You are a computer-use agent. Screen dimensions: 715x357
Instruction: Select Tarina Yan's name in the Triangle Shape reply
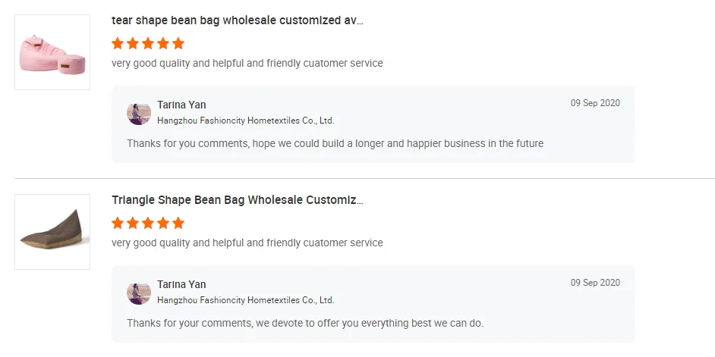coord(181,284)
